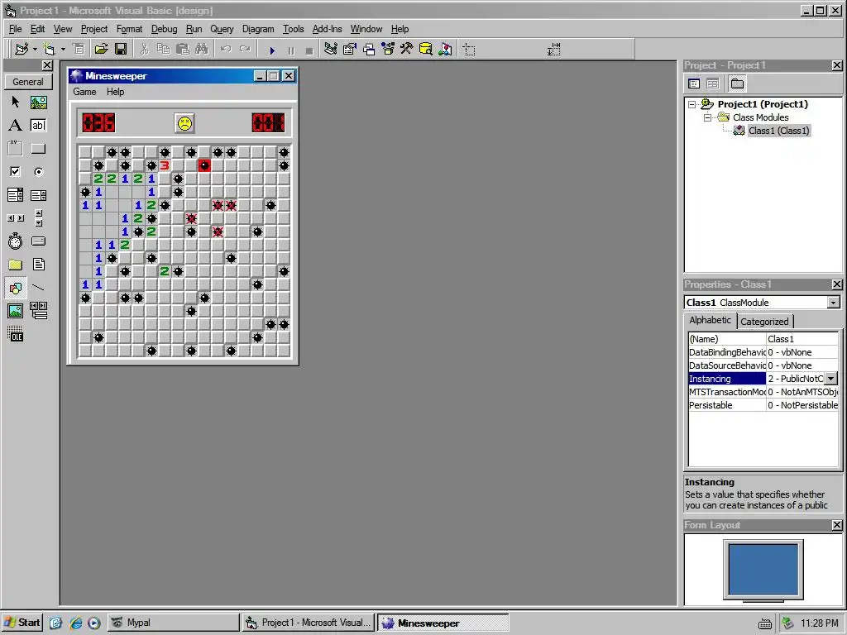Click View Object in Project panel
847x635 pixels.
click(713, 84)
